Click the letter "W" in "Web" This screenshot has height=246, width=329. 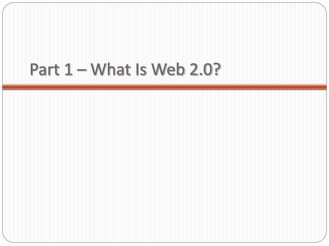point(159,69)
